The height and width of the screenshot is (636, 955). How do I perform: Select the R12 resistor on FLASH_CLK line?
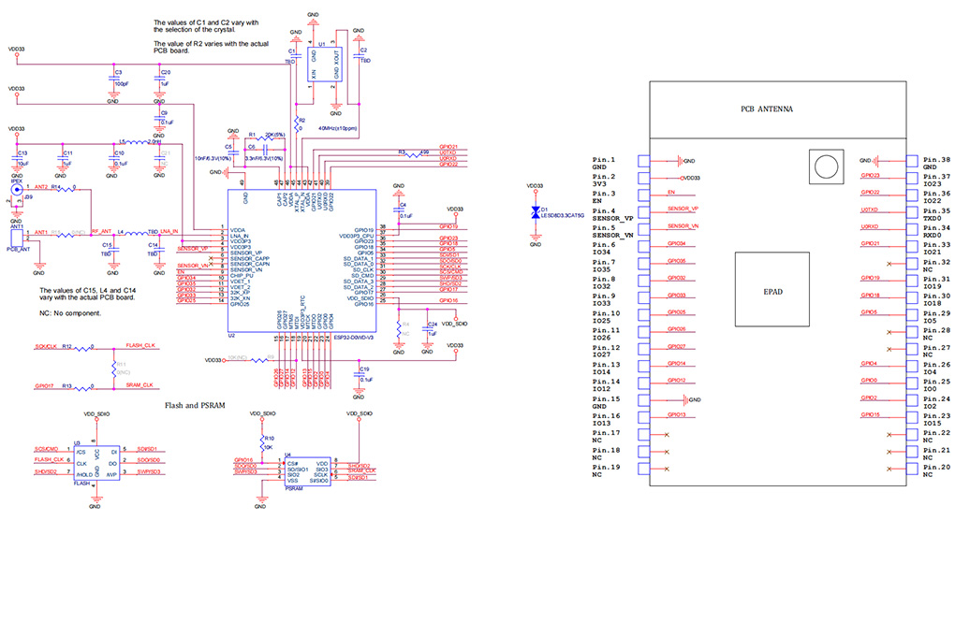81,348
